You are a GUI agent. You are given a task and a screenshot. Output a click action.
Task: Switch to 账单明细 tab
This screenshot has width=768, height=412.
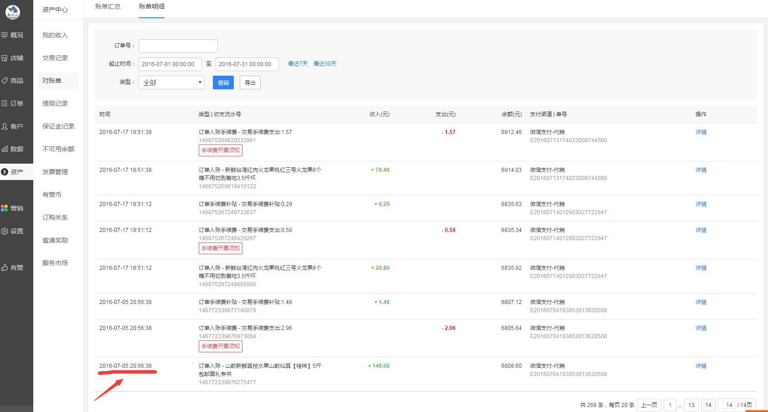[x=152, y=6]
